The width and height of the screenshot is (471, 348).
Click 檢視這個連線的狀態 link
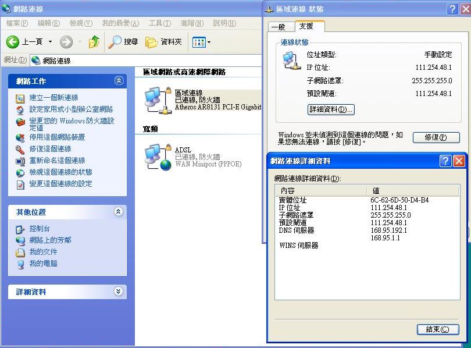pyautogui.click(x=60, y=172)
